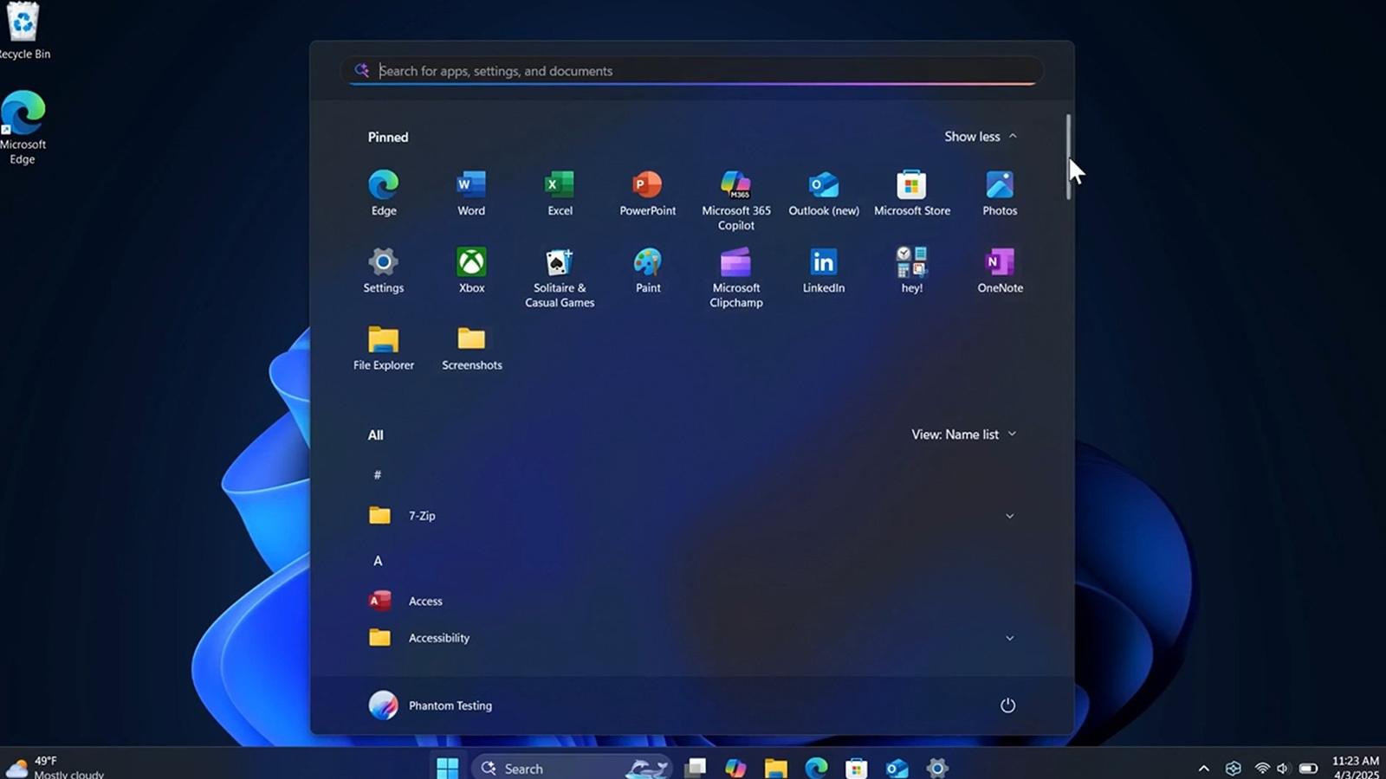Open Microsoft Store on the taskbar
Screen dimensions: 1386x779
pos(857,768)
